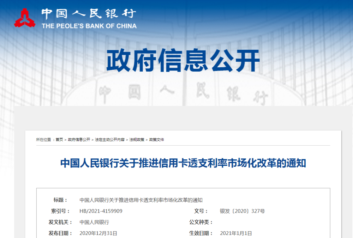Image resolution: width=353 pixels, height=238 pixels.
Task: Click effective date 2021年1月1日
Action: tap(236, 233)
